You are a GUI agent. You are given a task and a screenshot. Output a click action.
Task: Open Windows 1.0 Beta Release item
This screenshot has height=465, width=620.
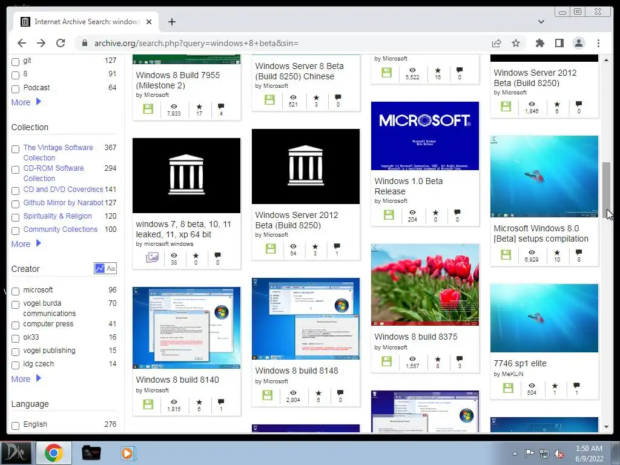pos(409,186)
